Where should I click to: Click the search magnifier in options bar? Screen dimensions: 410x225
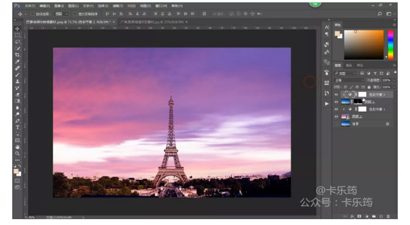380,14
